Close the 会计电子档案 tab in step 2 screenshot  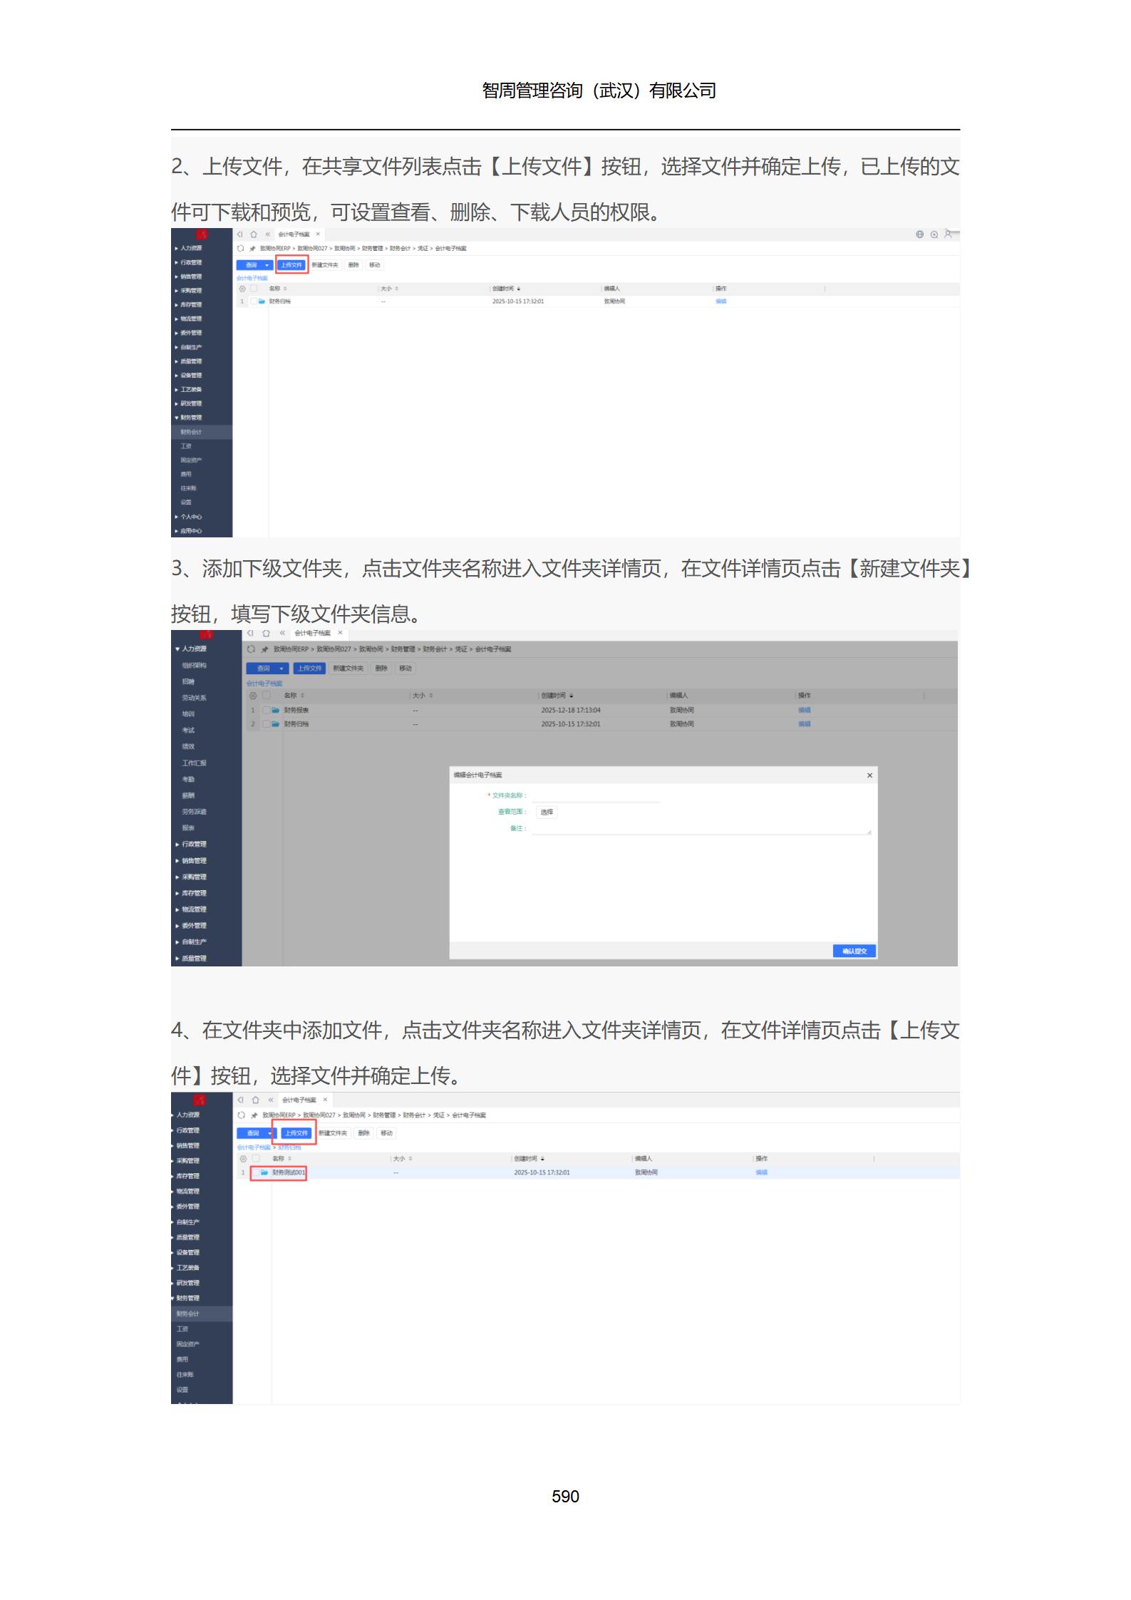[318, 234]
